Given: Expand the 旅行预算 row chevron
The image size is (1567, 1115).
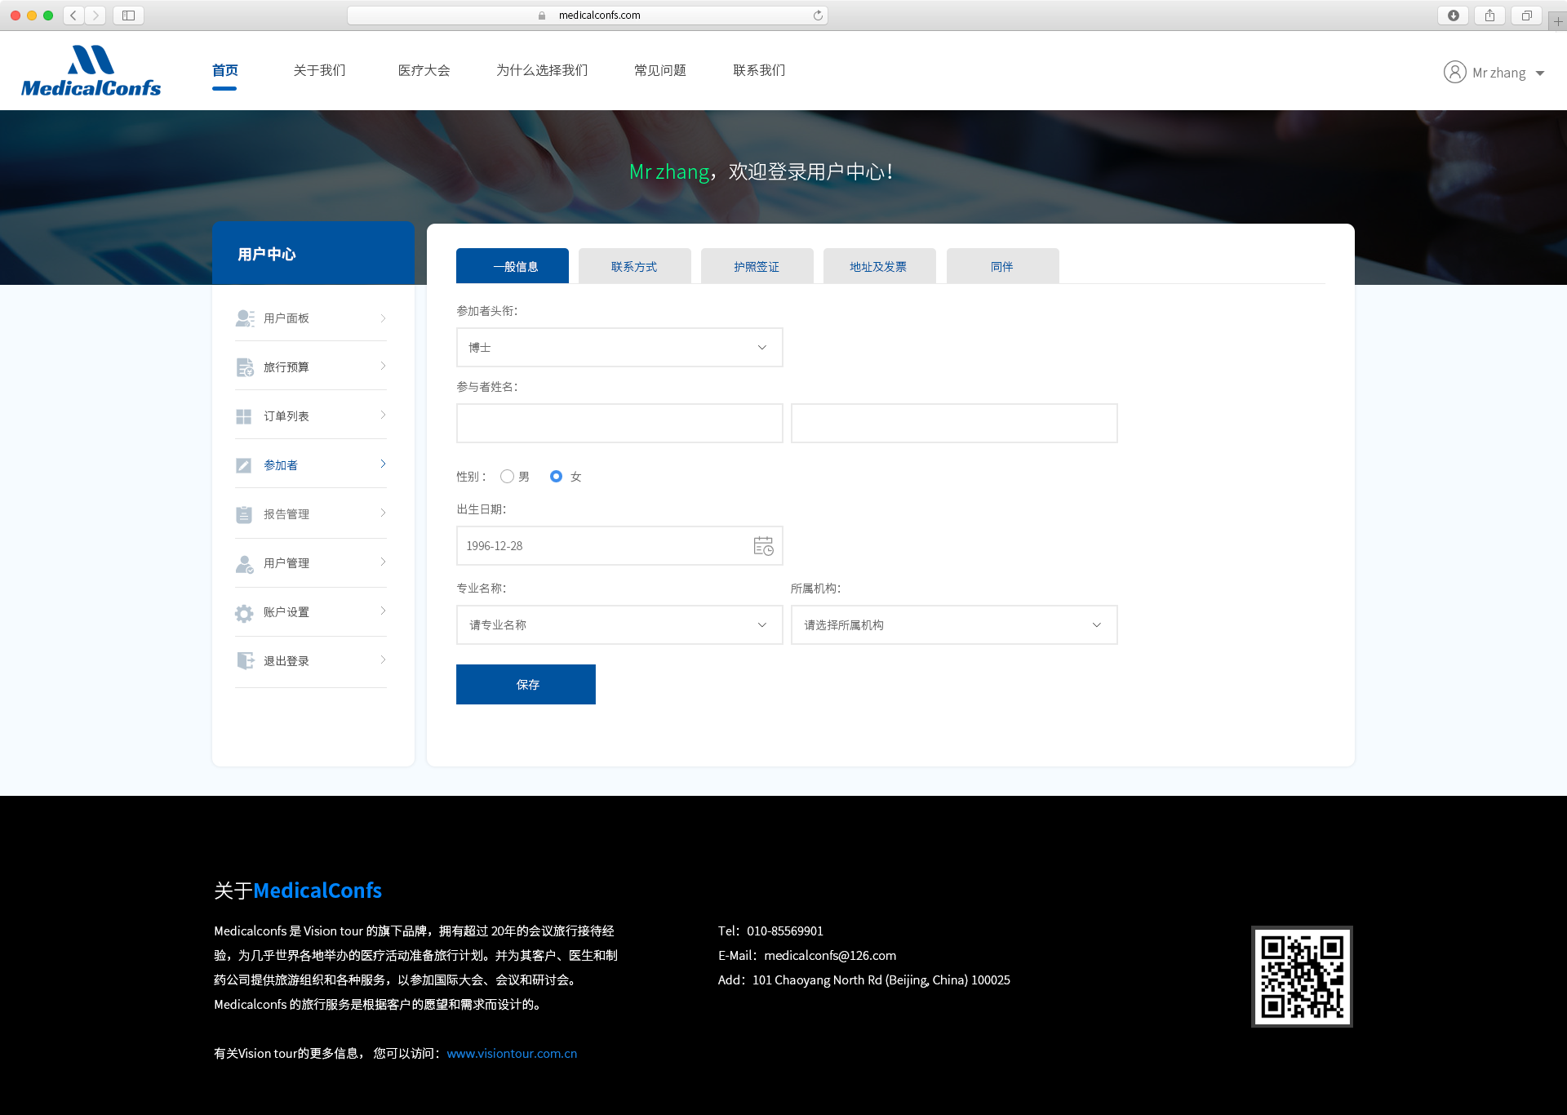Looking at the screenshot, I should (x=383, y=366).
